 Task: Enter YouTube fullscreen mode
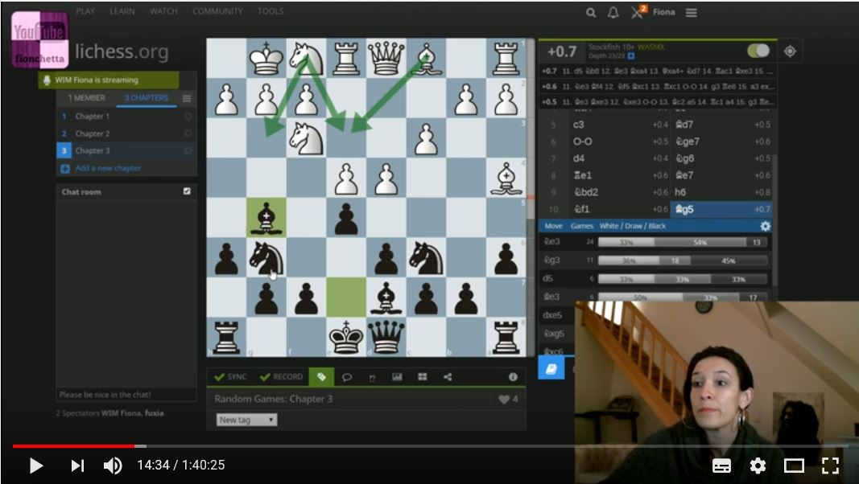(x=831, y=466)
